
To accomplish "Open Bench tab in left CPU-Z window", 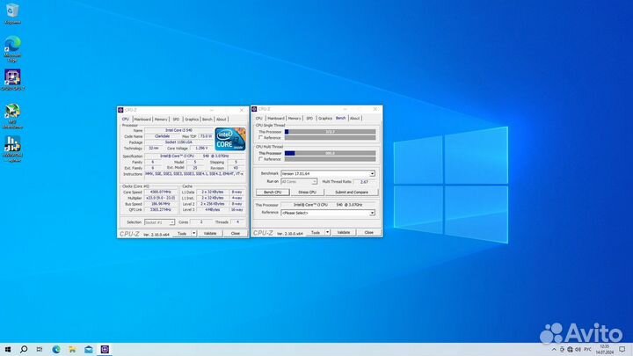I will [207, 120].
